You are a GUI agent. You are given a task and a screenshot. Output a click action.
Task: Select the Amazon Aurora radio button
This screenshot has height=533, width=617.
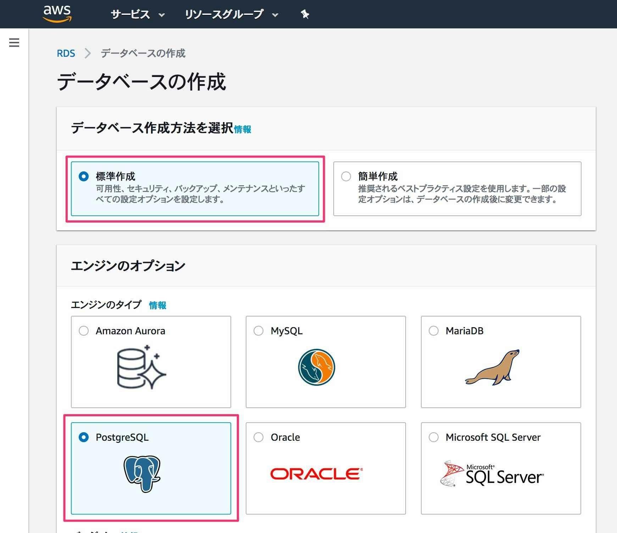coord(84,331)
